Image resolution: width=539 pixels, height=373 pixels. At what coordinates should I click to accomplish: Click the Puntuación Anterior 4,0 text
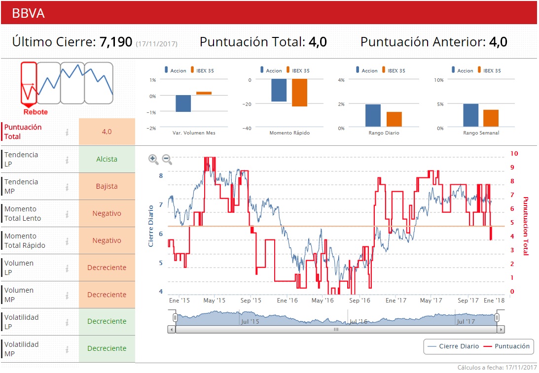pos(434,42)
